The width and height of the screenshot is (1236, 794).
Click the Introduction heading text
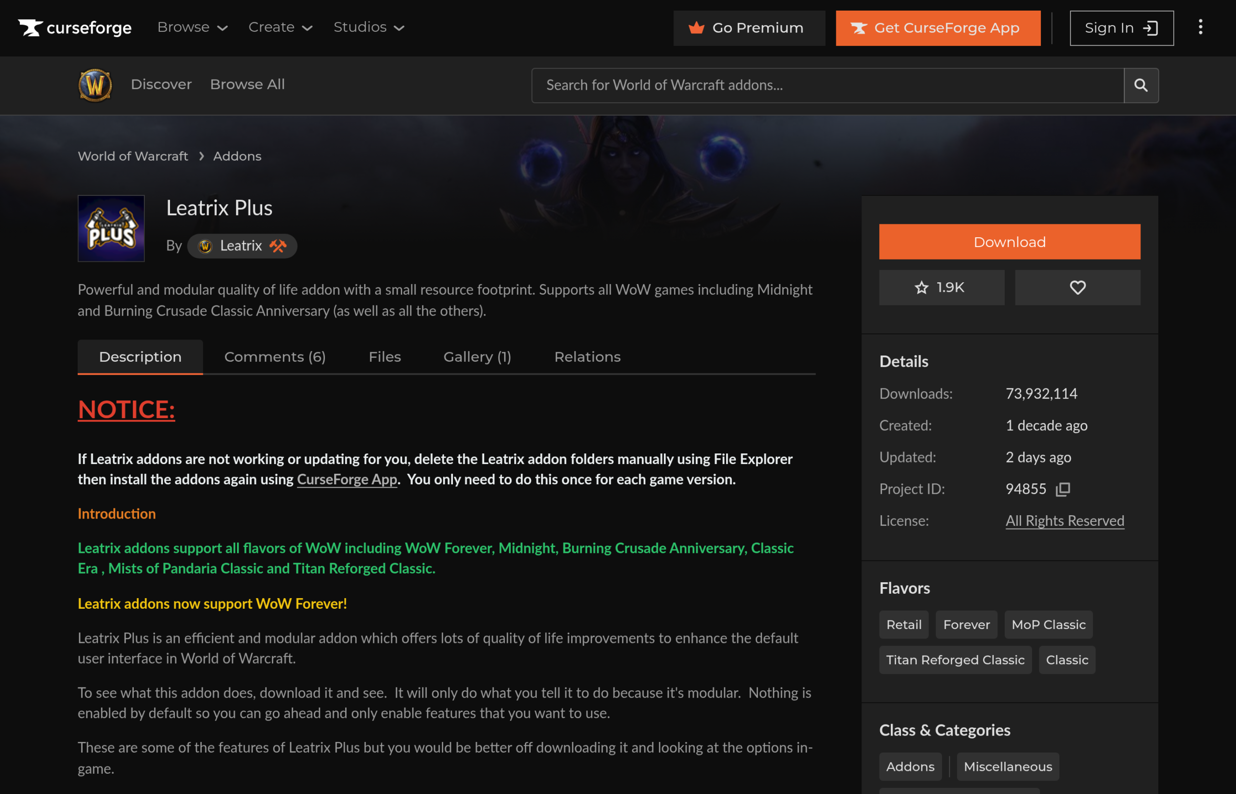(117, 514)
